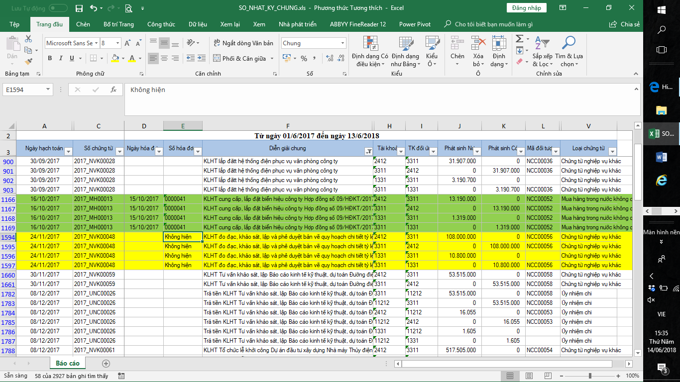680x382 pixels.
Task: Click the AutoSum sigma icon
Action: tap(519, 39)
